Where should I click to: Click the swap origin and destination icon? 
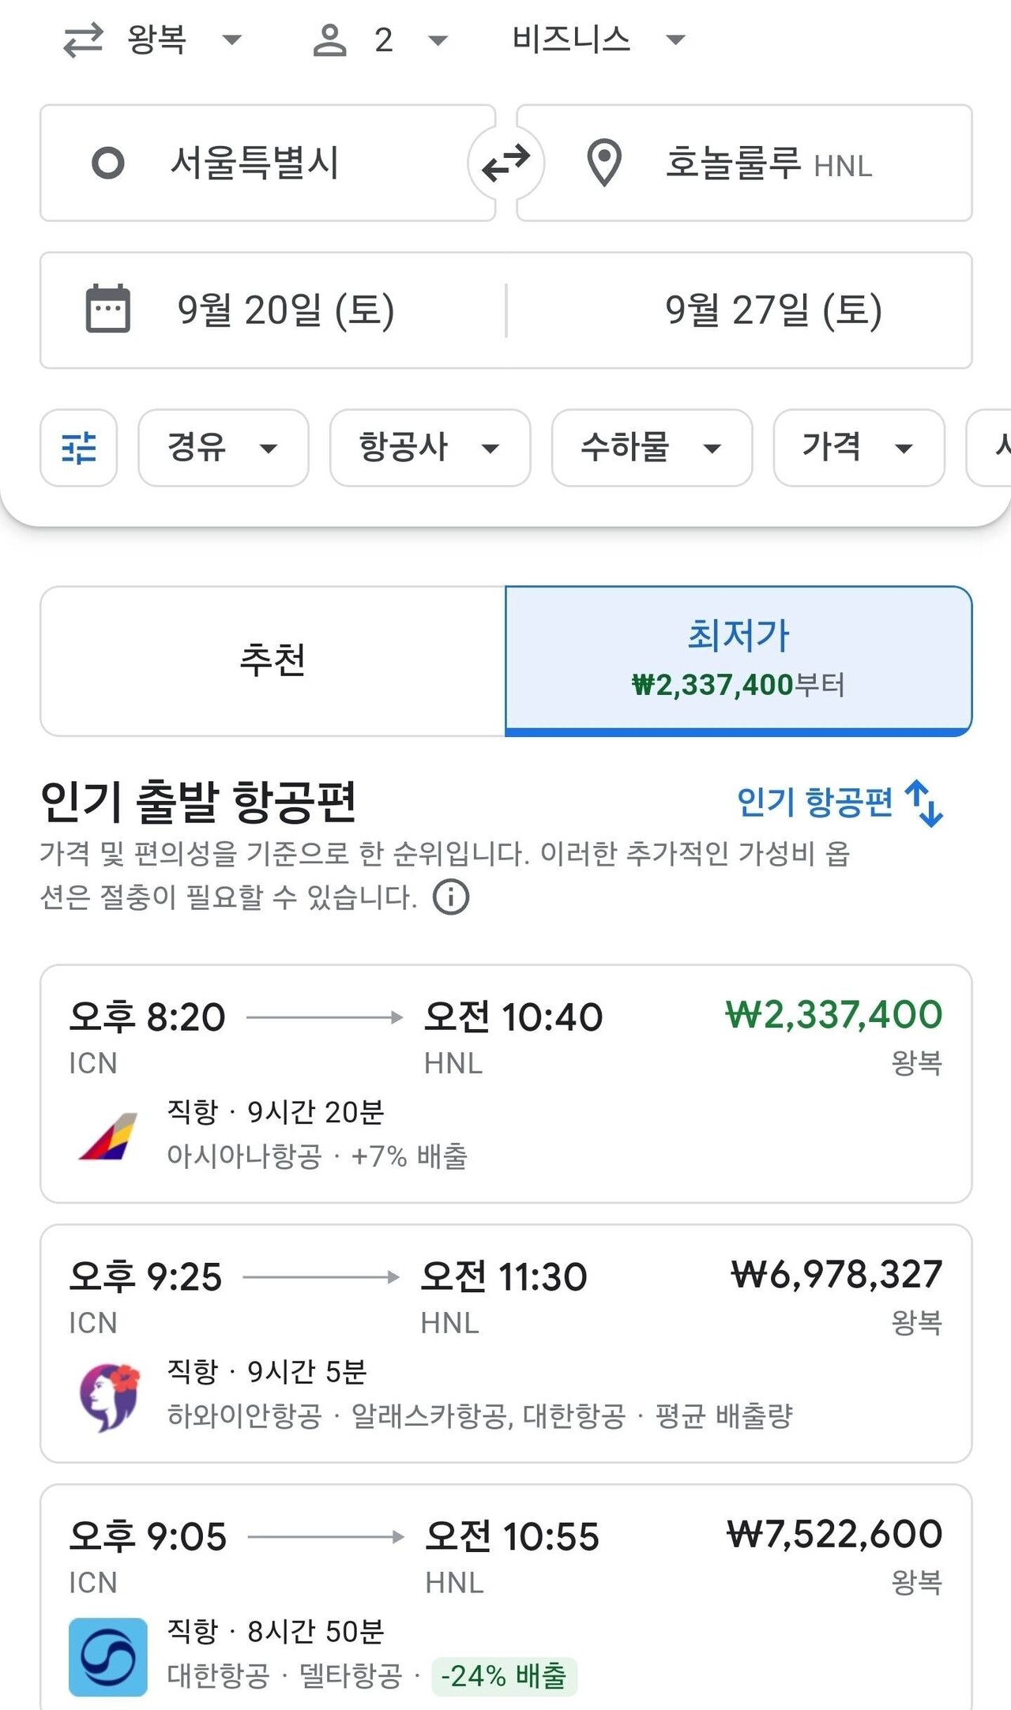505,162
